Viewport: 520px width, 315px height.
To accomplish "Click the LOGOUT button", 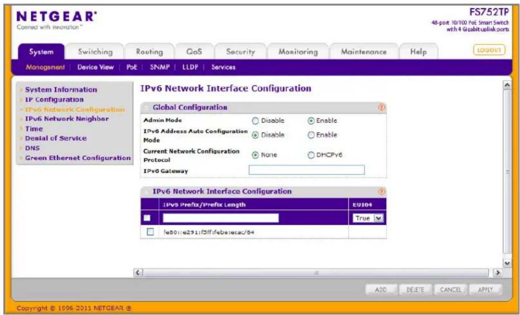I will [x=489, y=50].
